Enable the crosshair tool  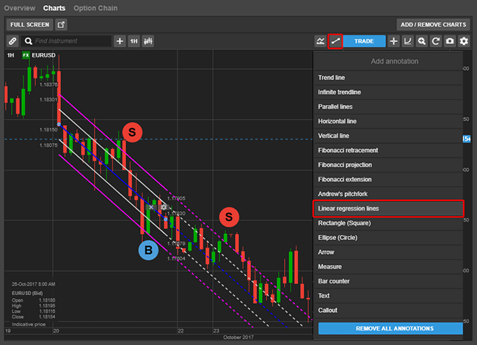tap(394, 41)
